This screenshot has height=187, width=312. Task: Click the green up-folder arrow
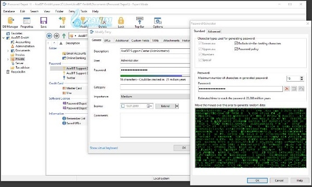point(64,36)
